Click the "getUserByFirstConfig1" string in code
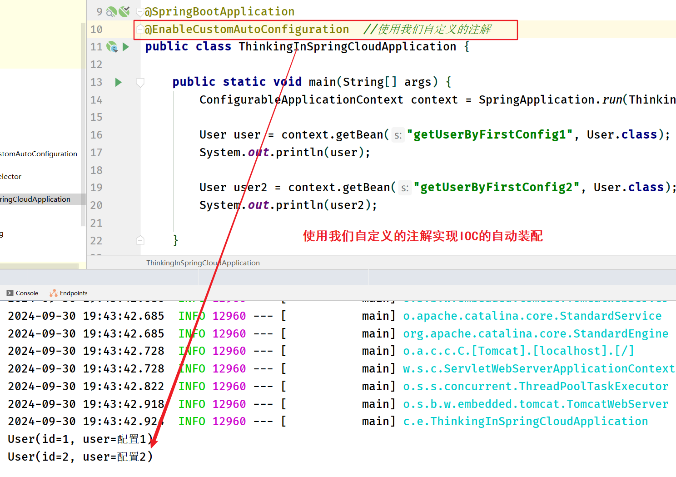The image size is (676, 477). click(x=490, y=135)
